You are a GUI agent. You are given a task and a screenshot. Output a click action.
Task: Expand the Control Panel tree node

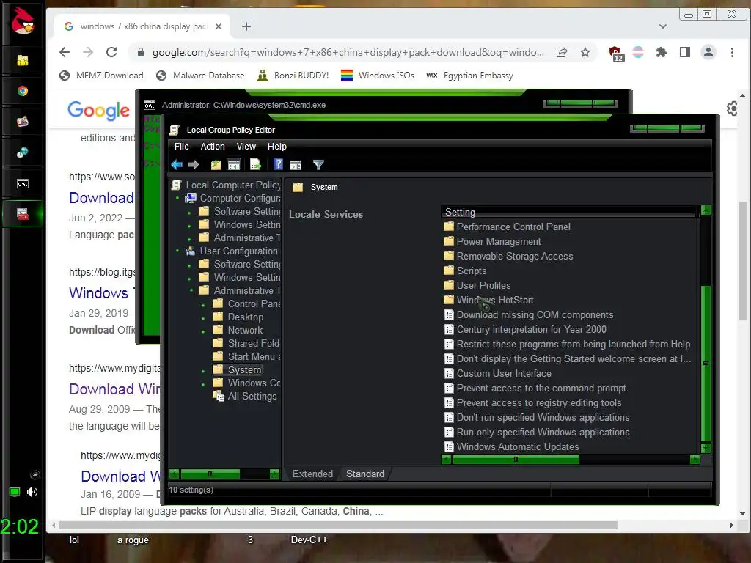click(x=203, y=304)
